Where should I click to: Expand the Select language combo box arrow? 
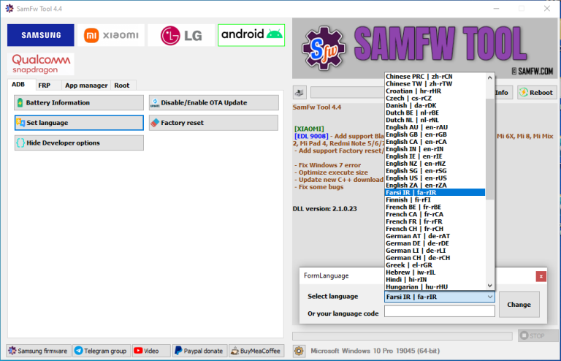[x=489, y=297]
